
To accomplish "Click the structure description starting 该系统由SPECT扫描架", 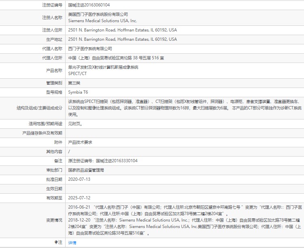I will [x=185, y=108].
